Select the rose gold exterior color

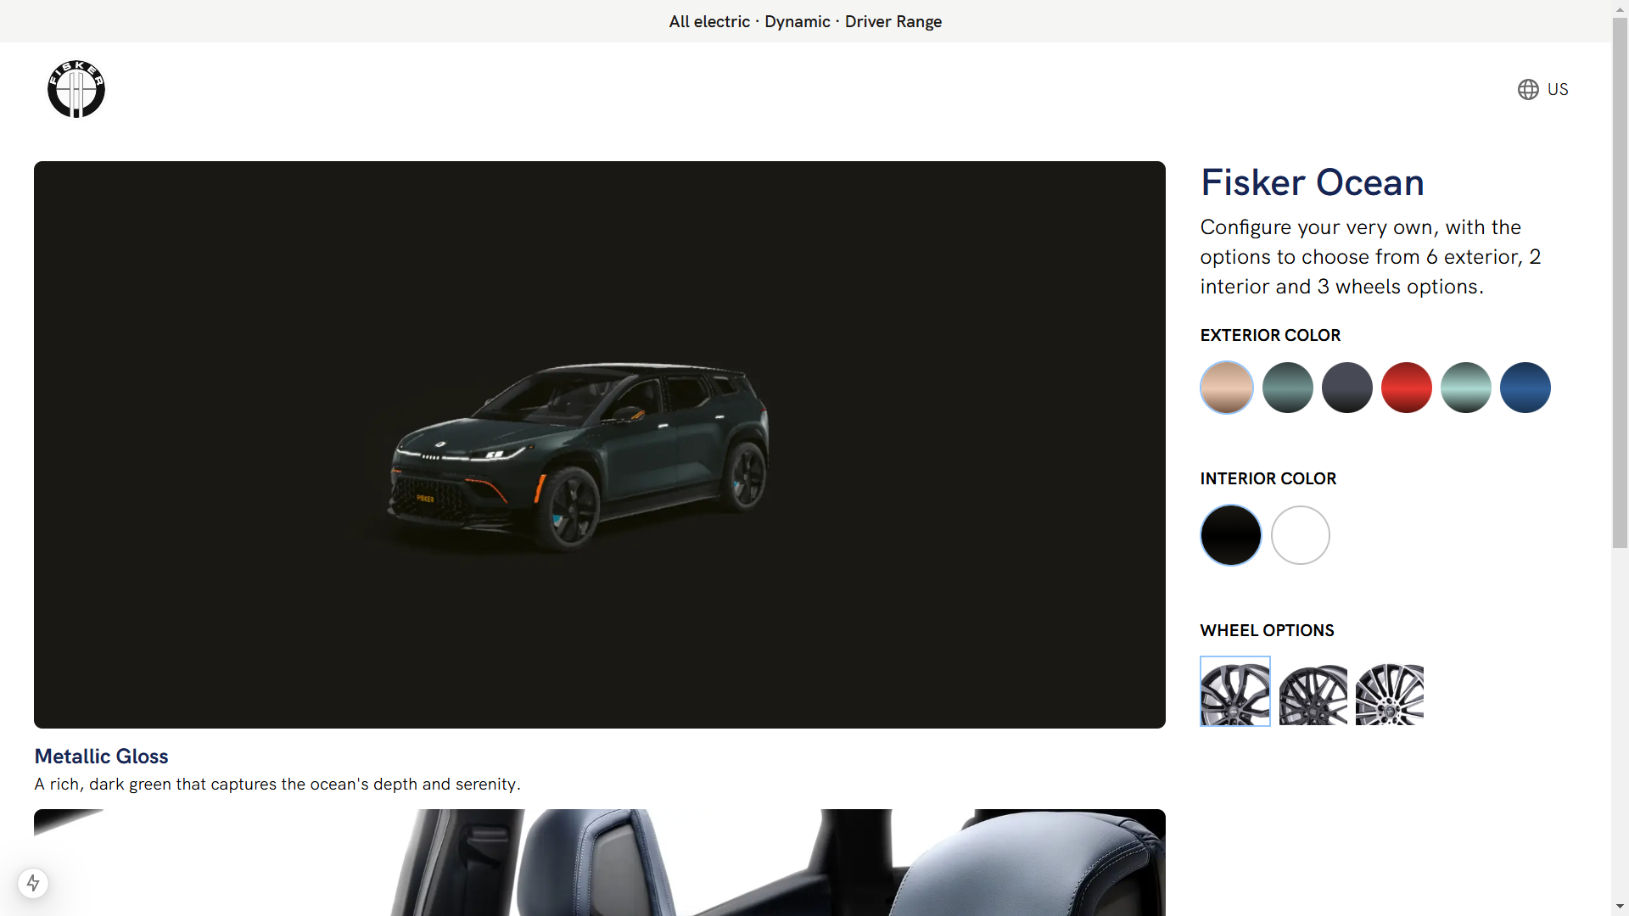click(x=1227, y=388)
